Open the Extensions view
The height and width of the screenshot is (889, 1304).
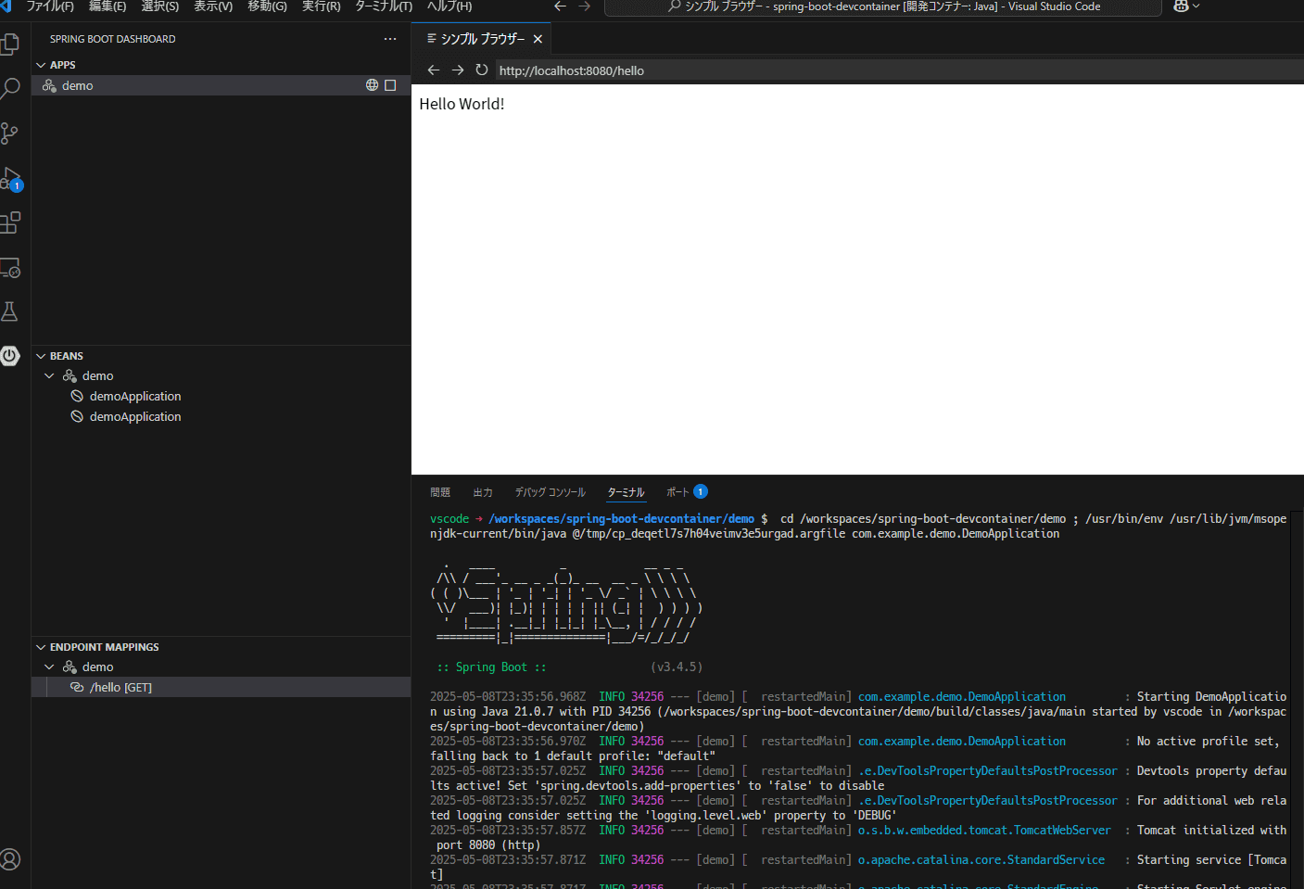click(x=12, y=222)
